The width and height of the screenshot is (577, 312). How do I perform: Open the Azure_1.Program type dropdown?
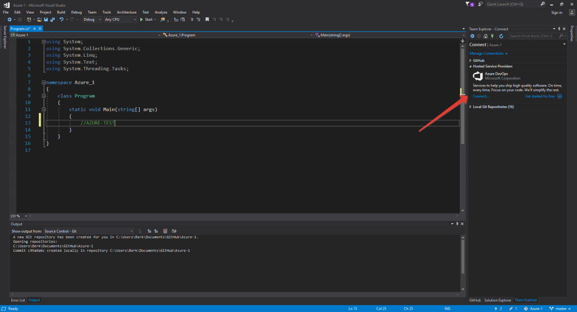pyautogui.click(x=237, y=35)
